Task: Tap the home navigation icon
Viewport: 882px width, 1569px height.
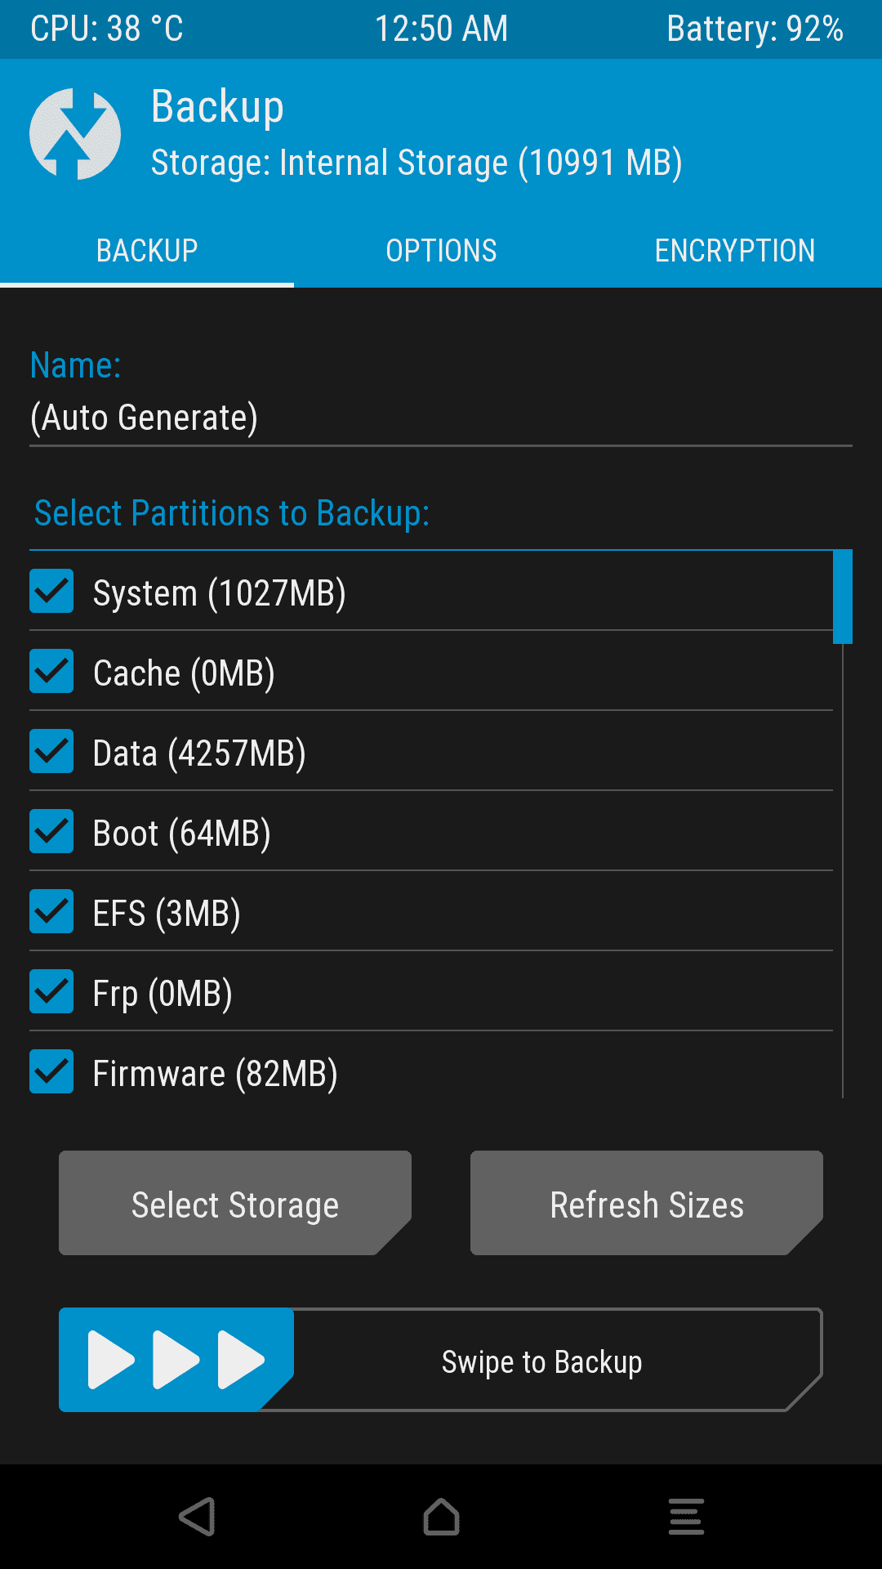Action: [x=441, y=1517]
